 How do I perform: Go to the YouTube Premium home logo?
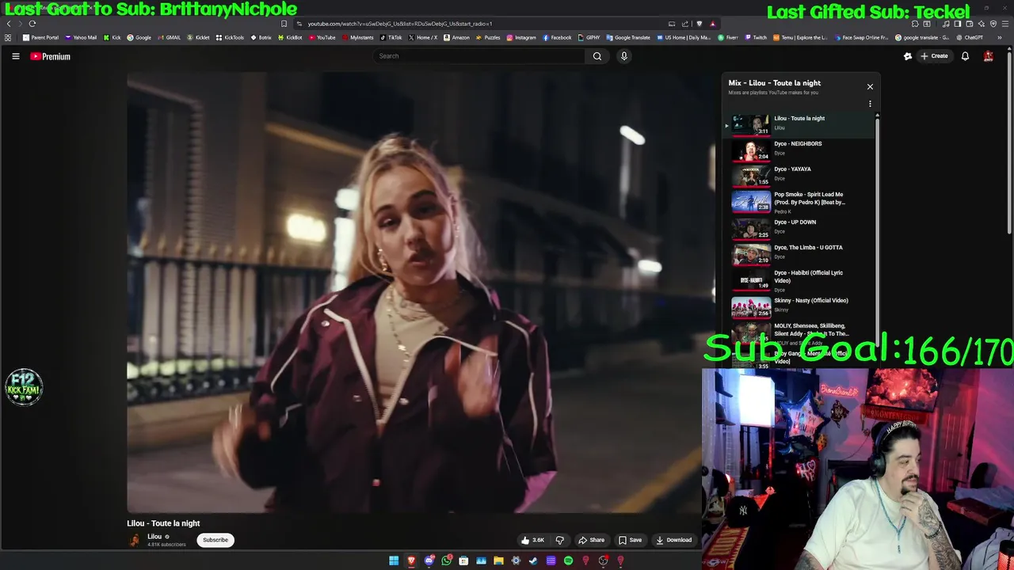tap(51, 56)
